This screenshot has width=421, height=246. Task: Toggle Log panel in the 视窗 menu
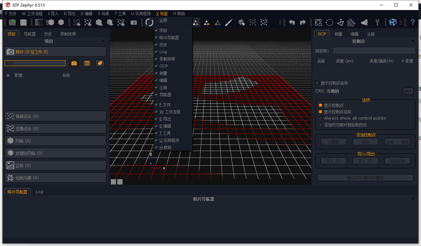[173, 52]
